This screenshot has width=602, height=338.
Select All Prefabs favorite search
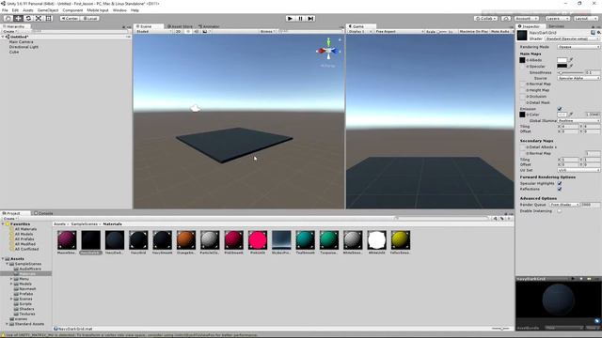tap(24, 238)
